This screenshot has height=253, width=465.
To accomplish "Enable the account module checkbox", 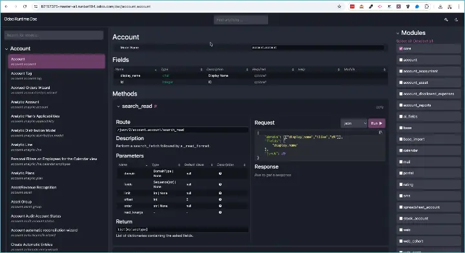I will 401,60.
